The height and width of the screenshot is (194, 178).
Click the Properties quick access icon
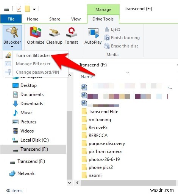19,9
